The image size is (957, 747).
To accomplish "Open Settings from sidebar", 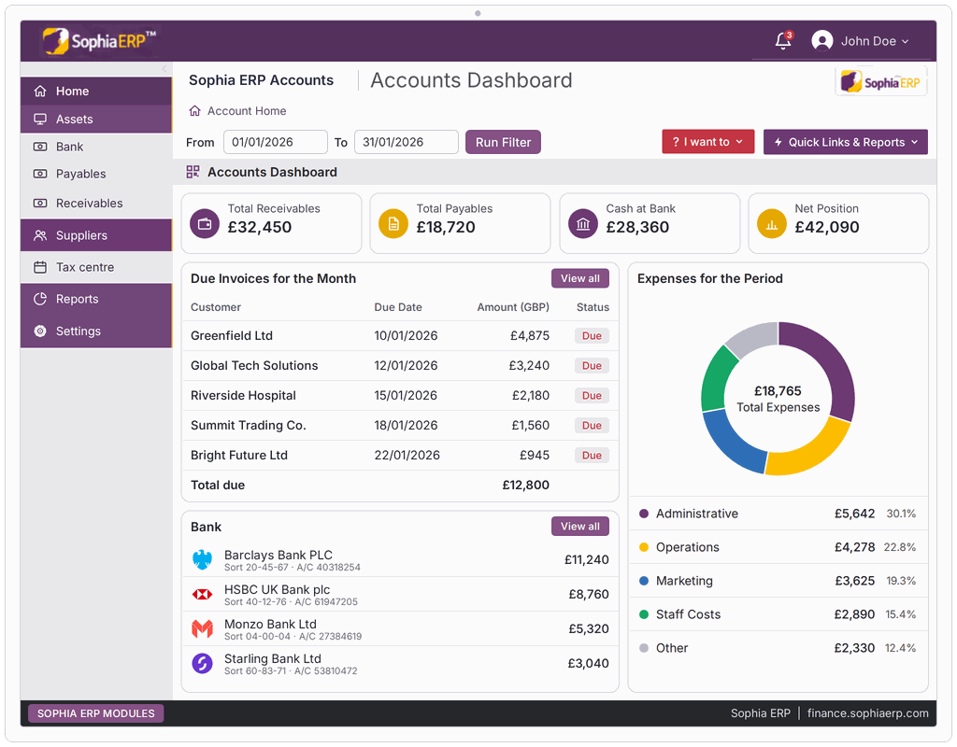I will (x=96, y=331).
